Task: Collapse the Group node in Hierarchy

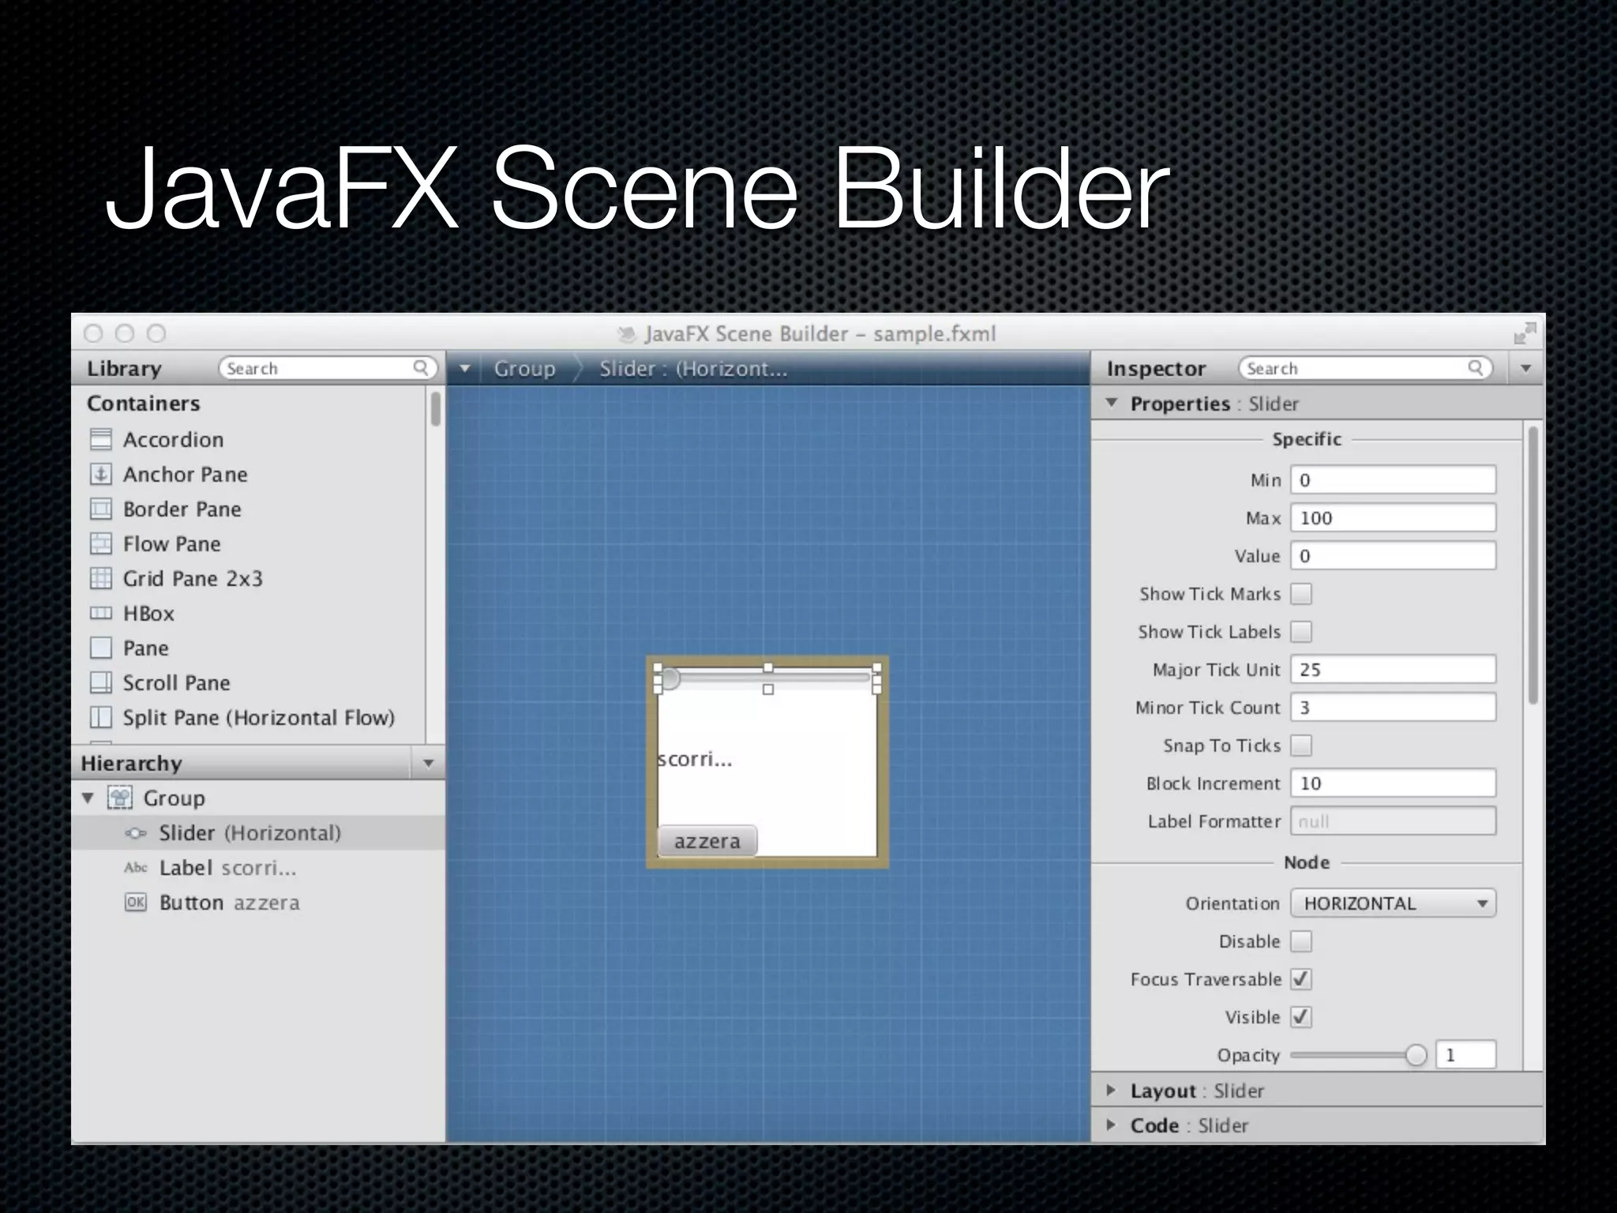Action: (x=88, y=798)
